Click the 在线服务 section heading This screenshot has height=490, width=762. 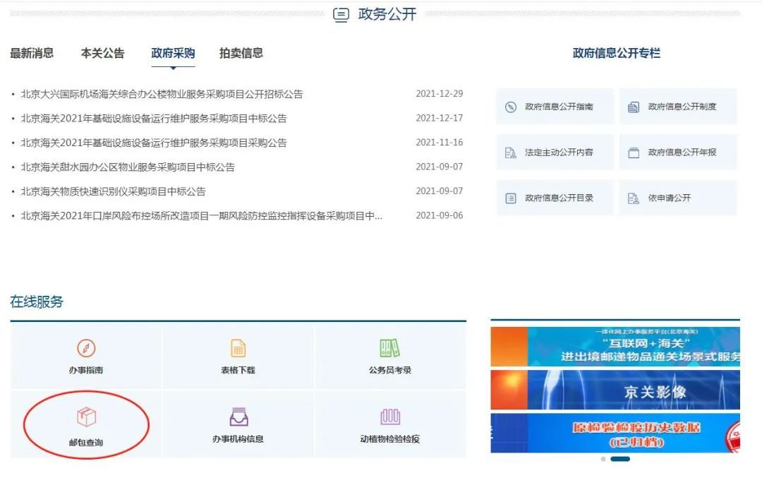click(x=37, y=302)
